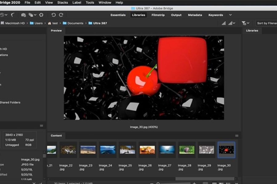Click the Open in Camera Raw icon
277x184 pixels.
(x=41, y=15)
